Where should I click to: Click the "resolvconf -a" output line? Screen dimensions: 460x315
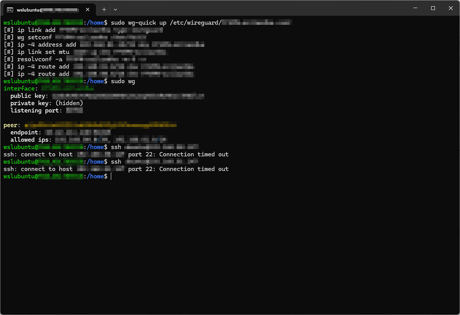pos(75,59)
